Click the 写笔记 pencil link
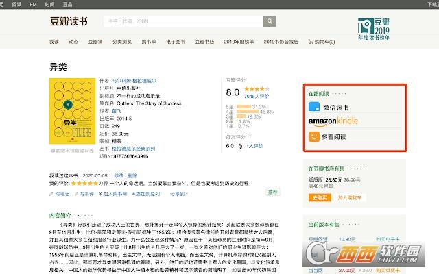The image size is (439, 274). pos(60,193)
